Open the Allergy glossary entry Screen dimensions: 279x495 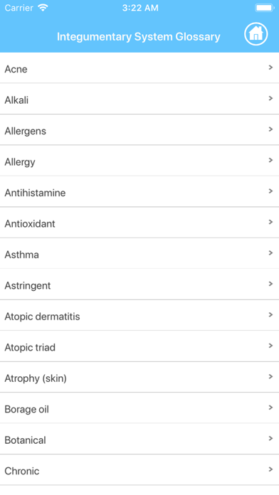pos(139,161)
